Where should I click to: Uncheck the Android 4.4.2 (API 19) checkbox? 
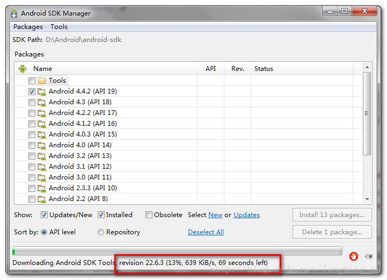coord(32,91)
